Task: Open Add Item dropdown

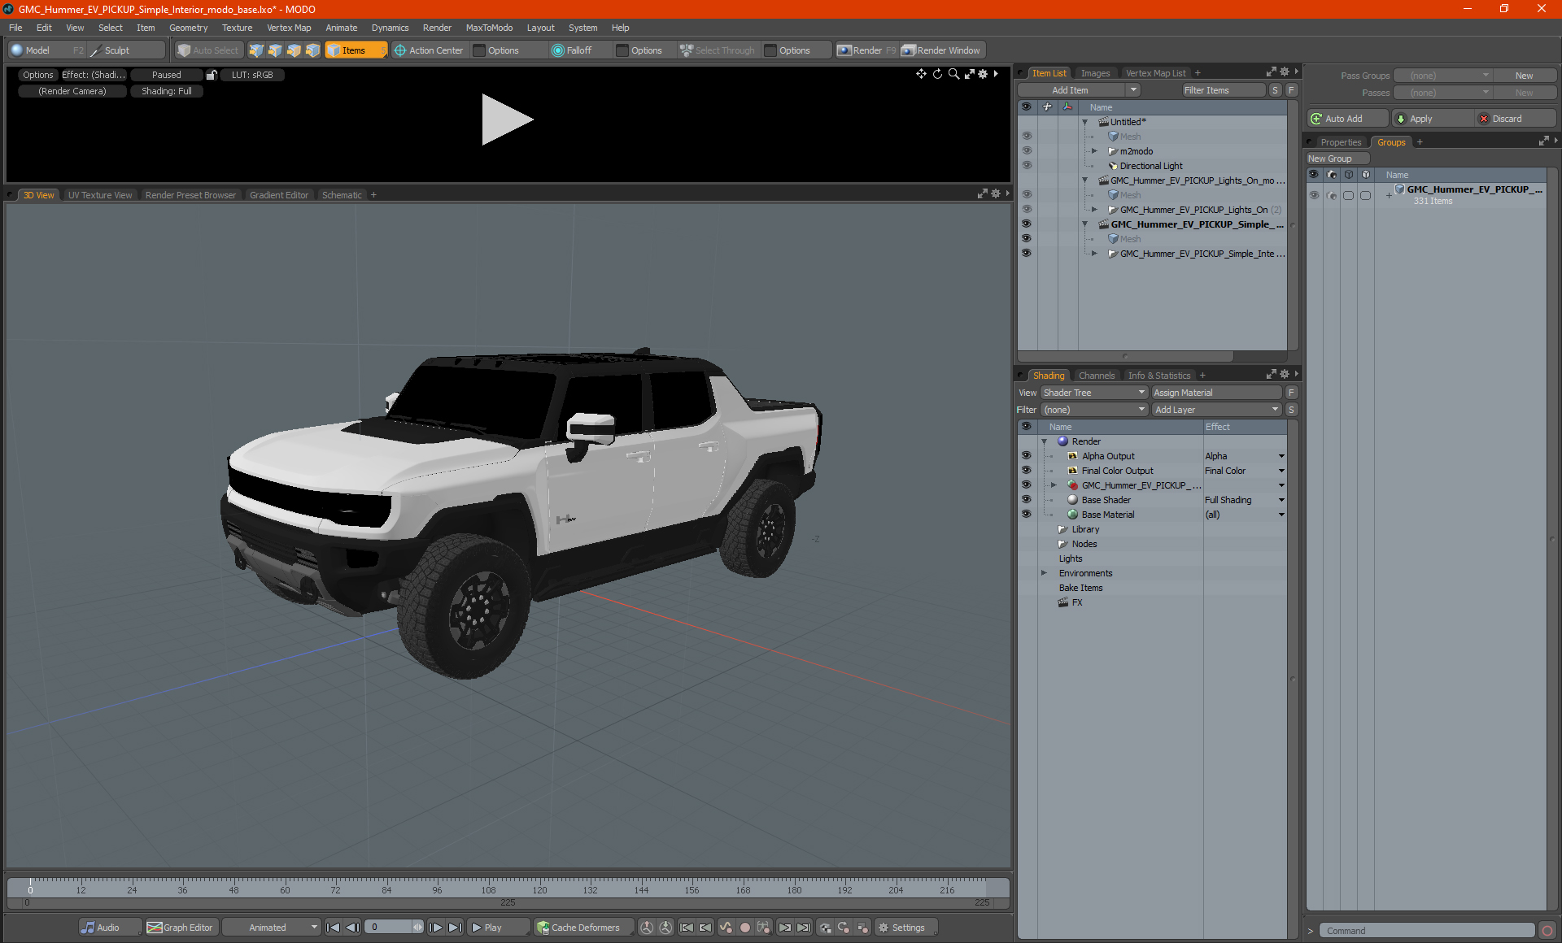Action: click(1079, 90)
